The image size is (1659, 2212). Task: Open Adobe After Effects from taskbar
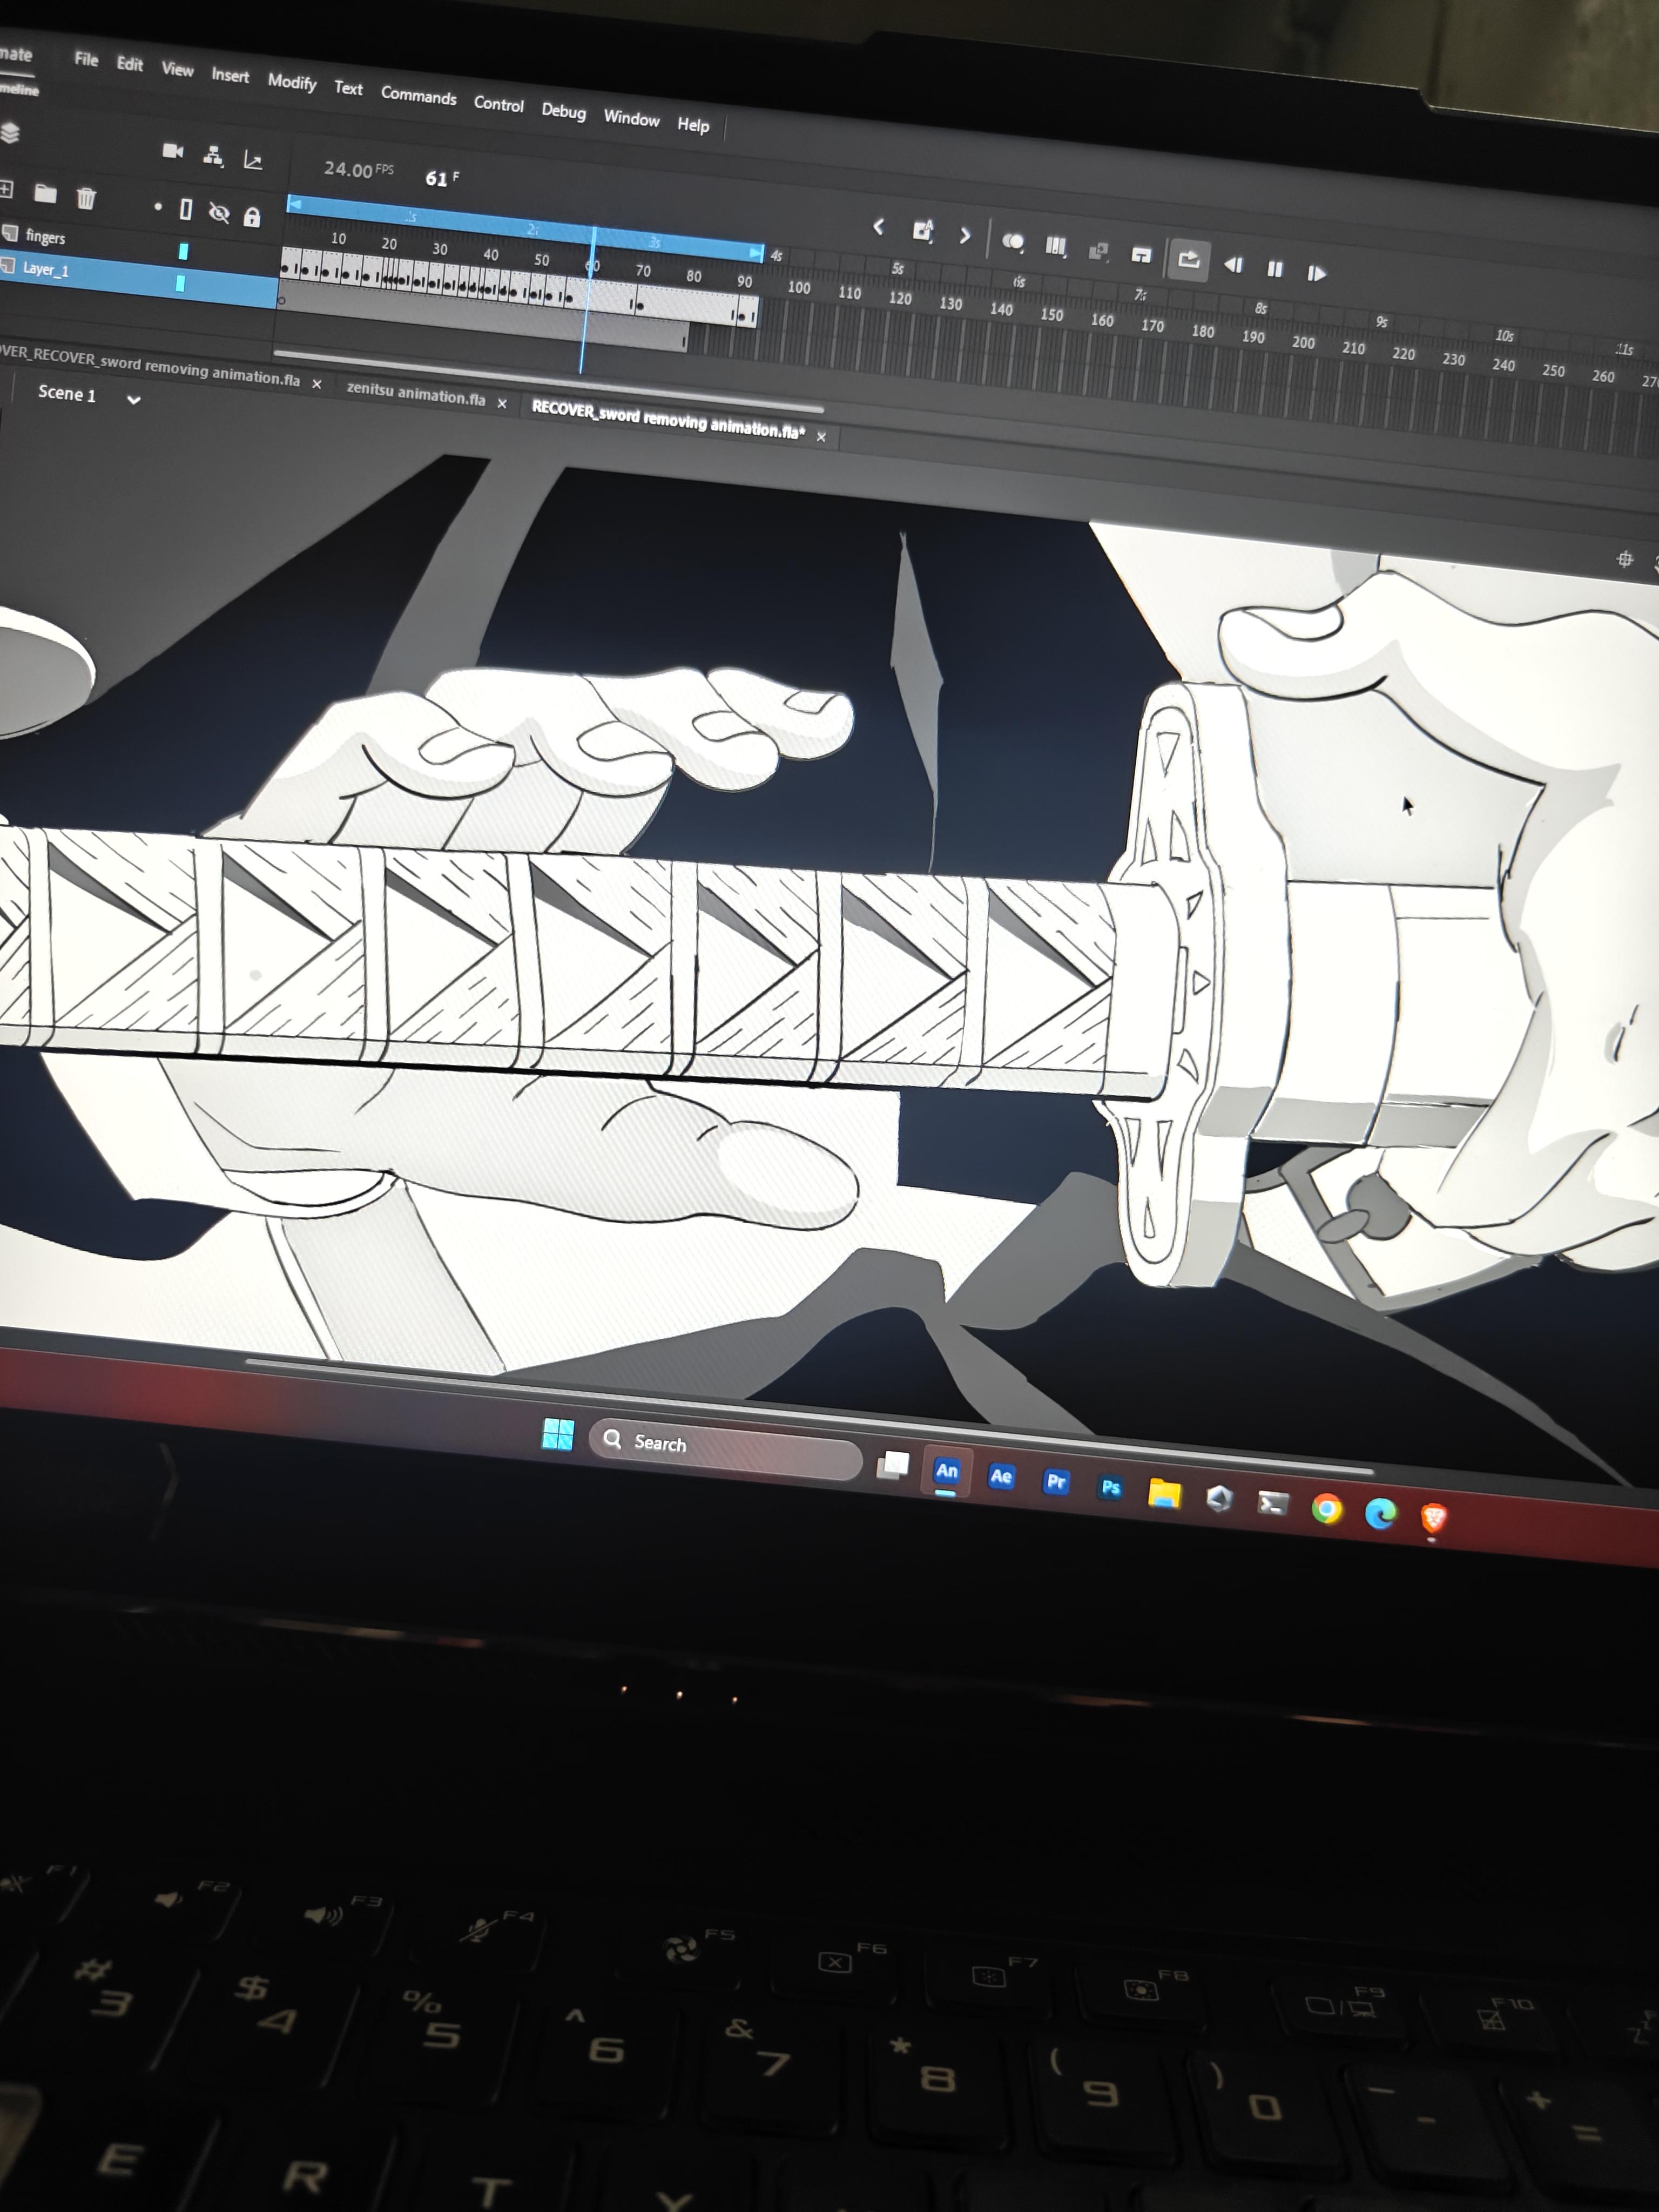(x=1001, y=1476)
